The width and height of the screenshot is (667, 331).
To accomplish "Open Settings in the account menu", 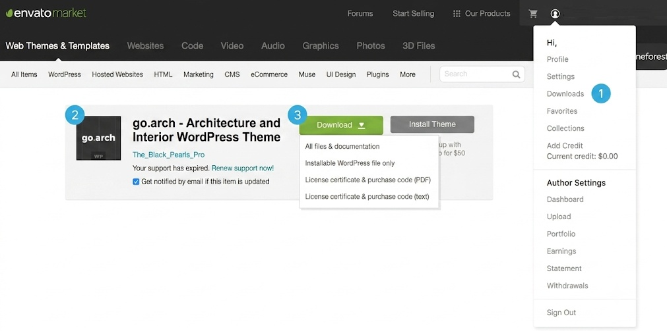I will tap(561, 76).
